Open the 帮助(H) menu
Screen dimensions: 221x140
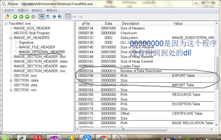[x=52, y=11]
